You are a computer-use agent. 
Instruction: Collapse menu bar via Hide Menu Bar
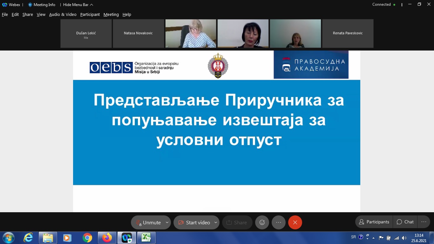[78, 5]
